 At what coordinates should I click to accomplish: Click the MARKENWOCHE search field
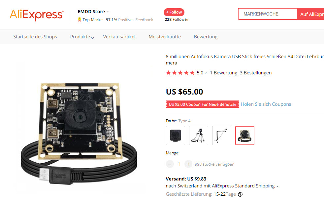coord(268,14)
